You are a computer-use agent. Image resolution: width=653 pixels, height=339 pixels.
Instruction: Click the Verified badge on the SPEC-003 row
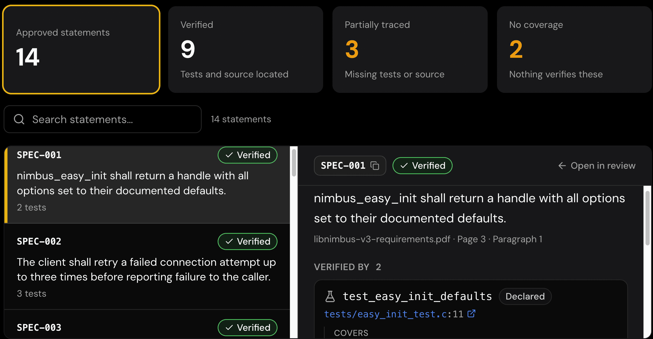tap(248, 328)
